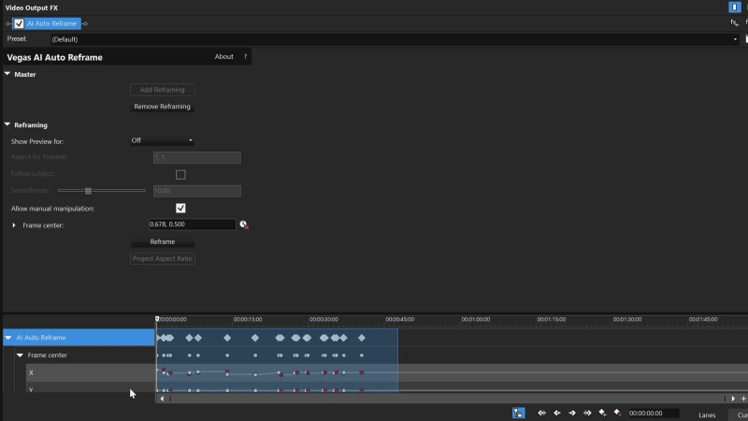This screenshot has height=421, width=748.
Task: Click the Smoothness slider handle
Action: [x=88, y=191]
